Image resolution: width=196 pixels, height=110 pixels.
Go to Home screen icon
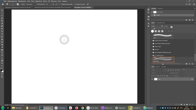tap(3, 4)
